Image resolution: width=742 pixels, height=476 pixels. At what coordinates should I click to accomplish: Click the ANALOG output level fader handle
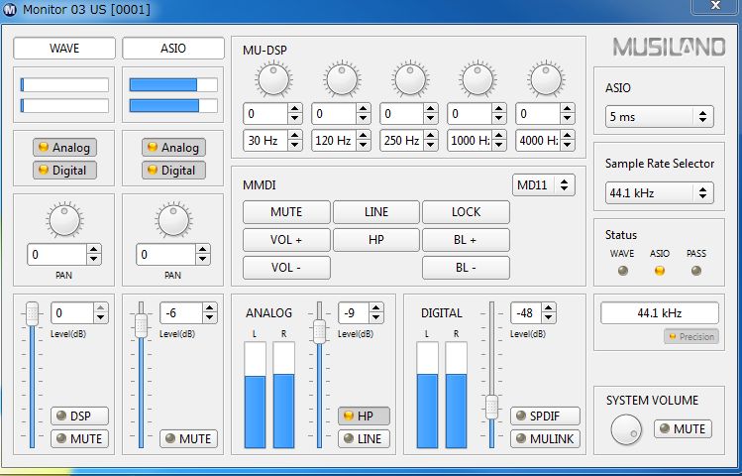click(319, 331)
